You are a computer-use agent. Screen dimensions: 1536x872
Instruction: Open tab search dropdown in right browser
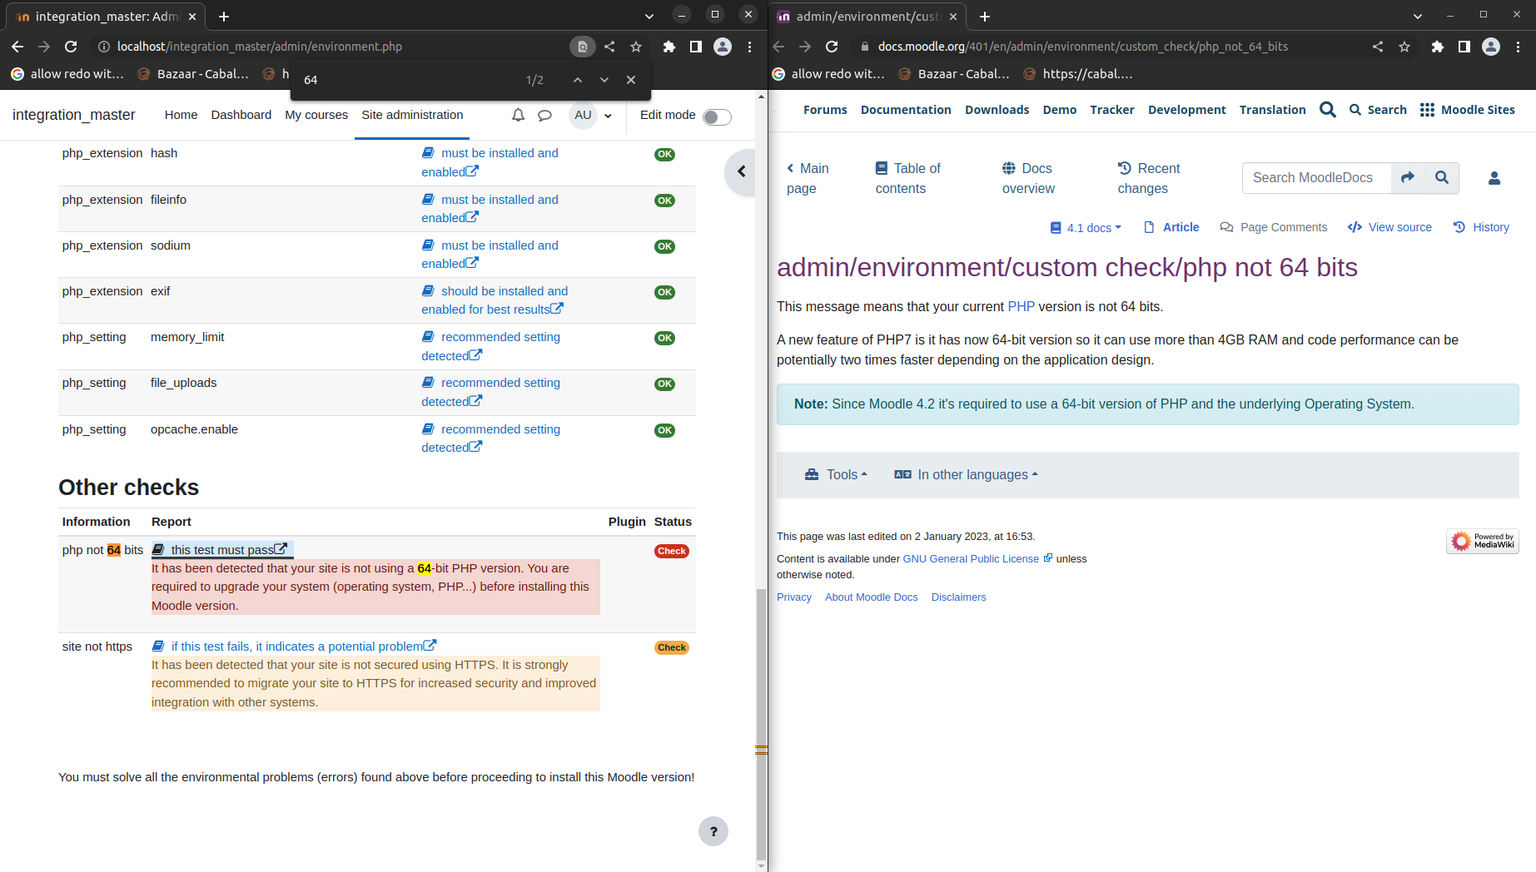(x=1418, y=16)
